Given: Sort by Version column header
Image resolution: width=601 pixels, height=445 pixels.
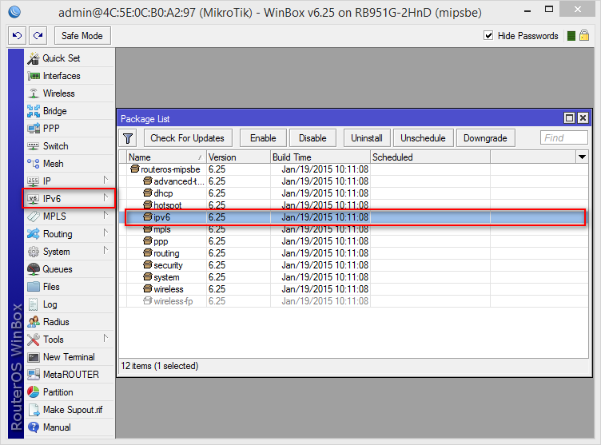Looking at the screenshot, I should point(238,157).
